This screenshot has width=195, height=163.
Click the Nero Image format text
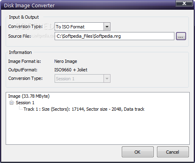[x=66, y=61]
